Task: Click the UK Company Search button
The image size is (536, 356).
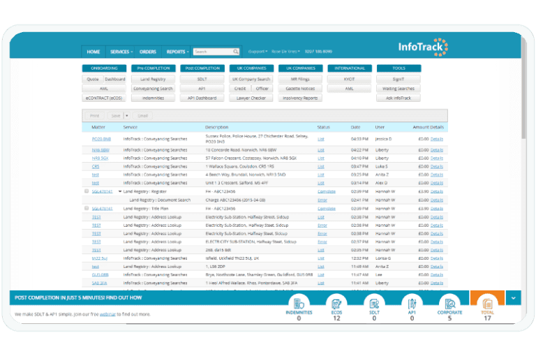Action: 251,79
